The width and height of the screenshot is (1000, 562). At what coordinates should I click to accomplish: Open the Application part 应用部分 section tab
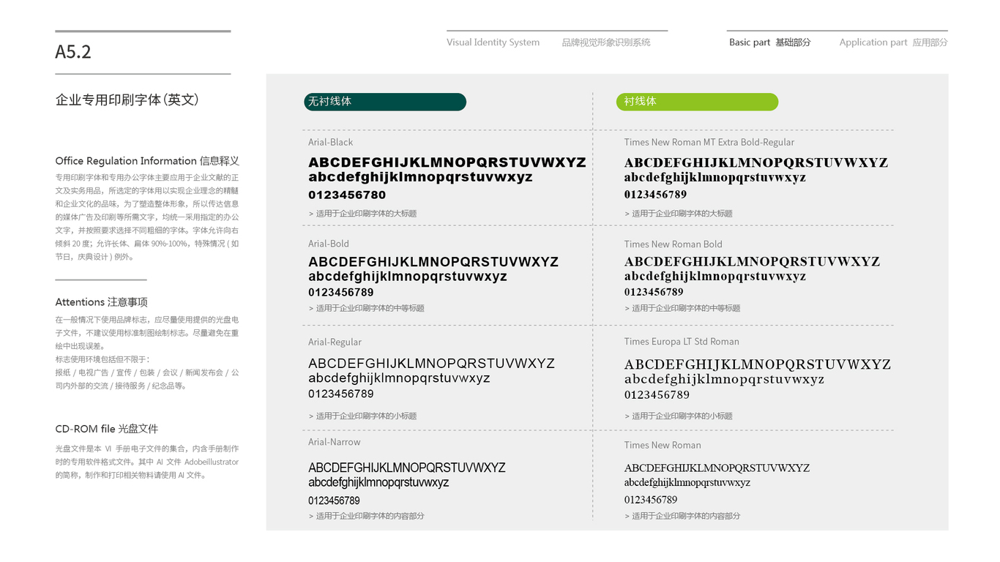pos(893,42)
